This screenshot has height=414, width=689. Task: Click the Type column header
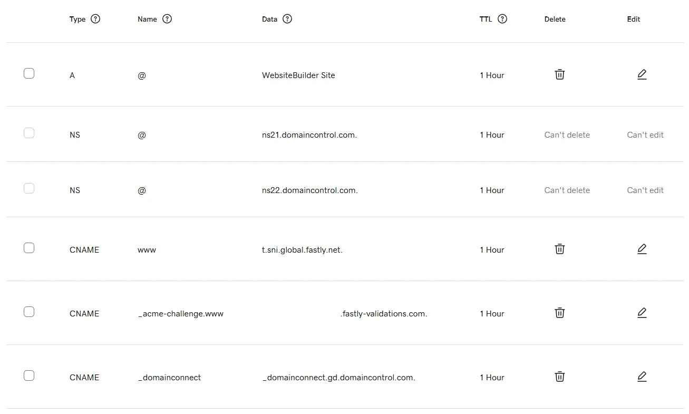click(77, 20)
